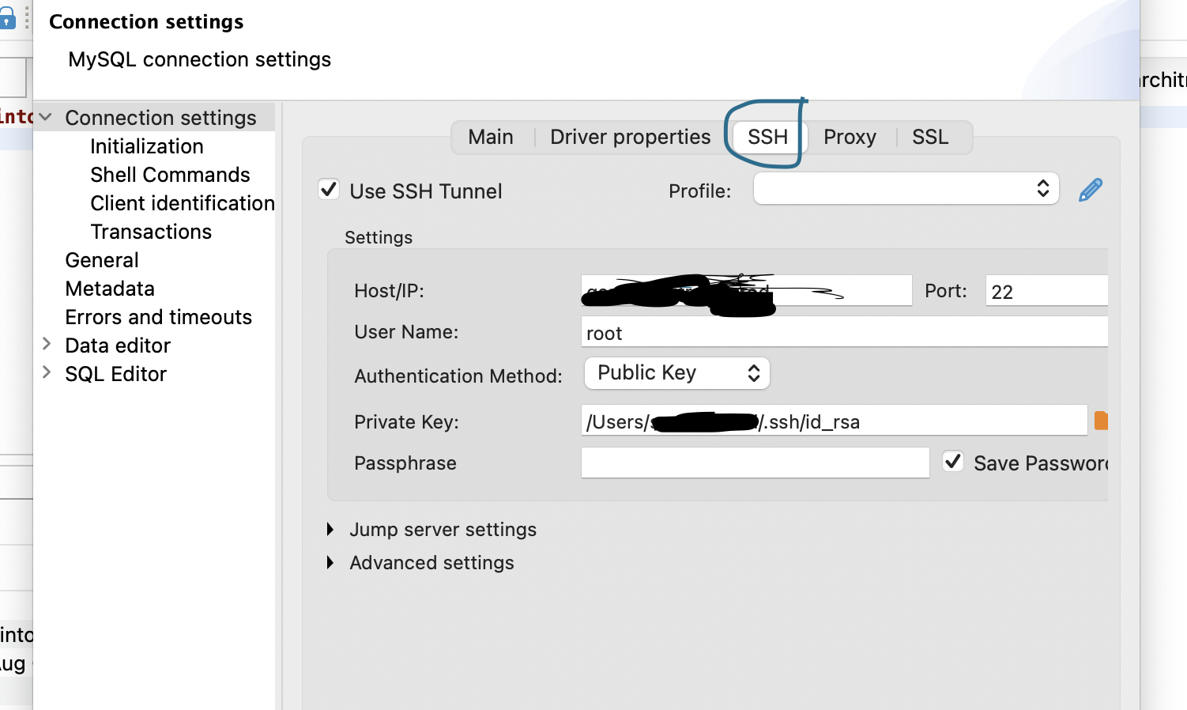Open the Driver properties tab
The image size is (1187, 710).
pyautogui.click(x=629, y=137)
